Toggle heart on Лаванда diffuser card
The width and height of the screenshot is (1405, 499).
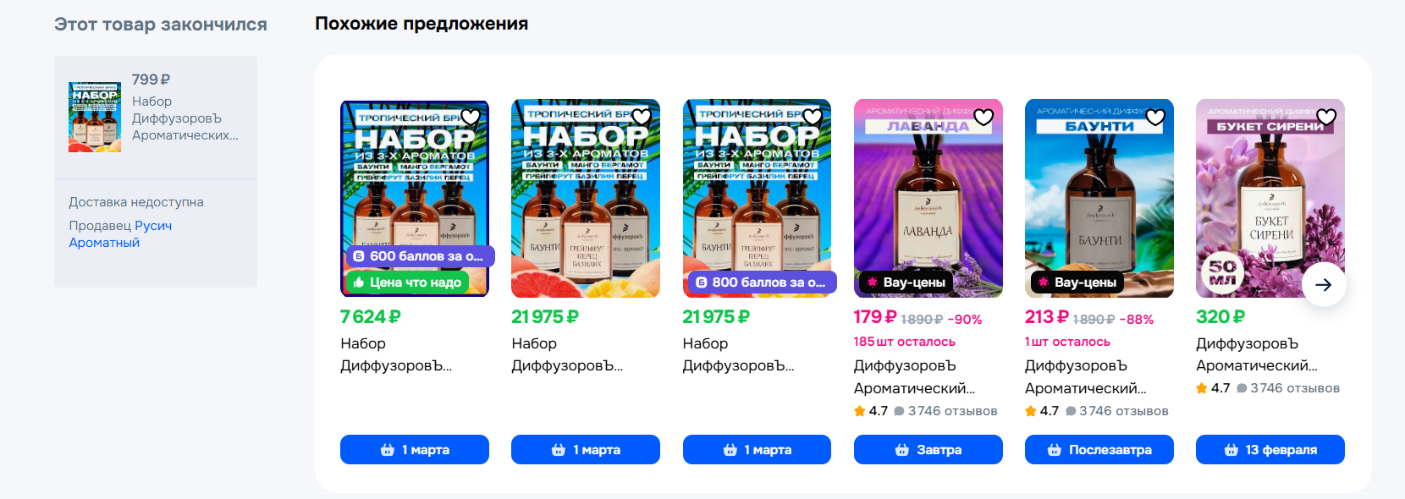pos(983,117)
